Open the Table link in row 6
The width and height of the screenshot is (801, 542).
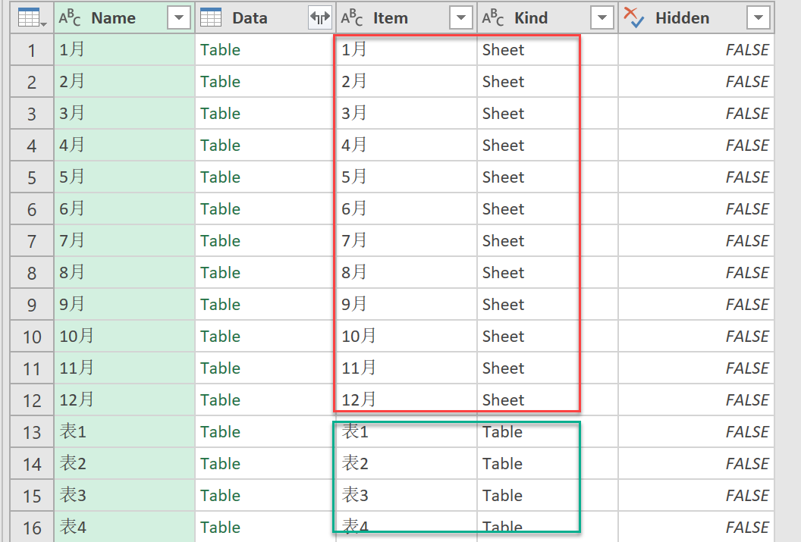[220, 208]
